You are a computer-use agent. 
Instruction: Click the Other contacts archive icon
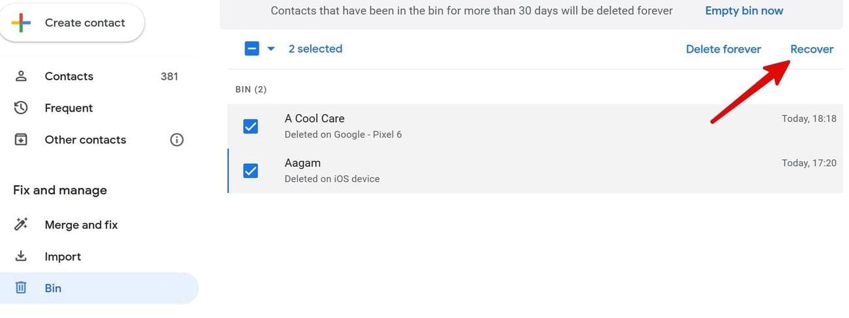tap(21, 139)
